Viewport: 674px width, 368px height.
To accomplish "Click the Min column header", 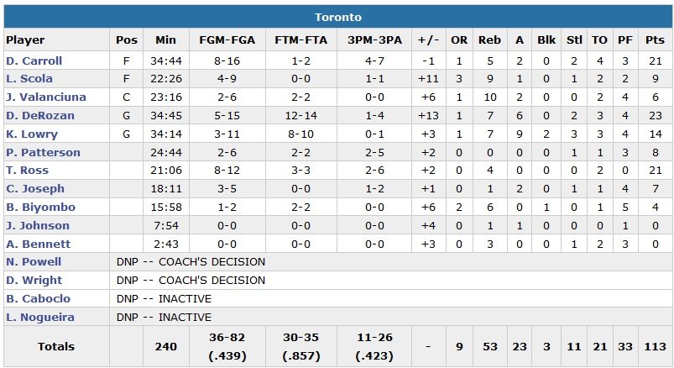I will [167, 40].
